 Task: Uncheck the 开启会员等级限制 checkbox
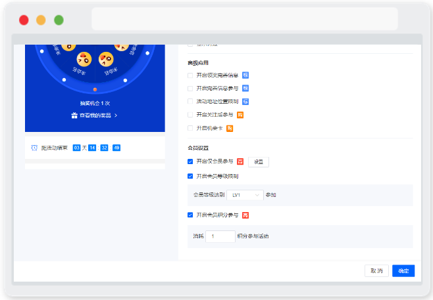(190, 176)
